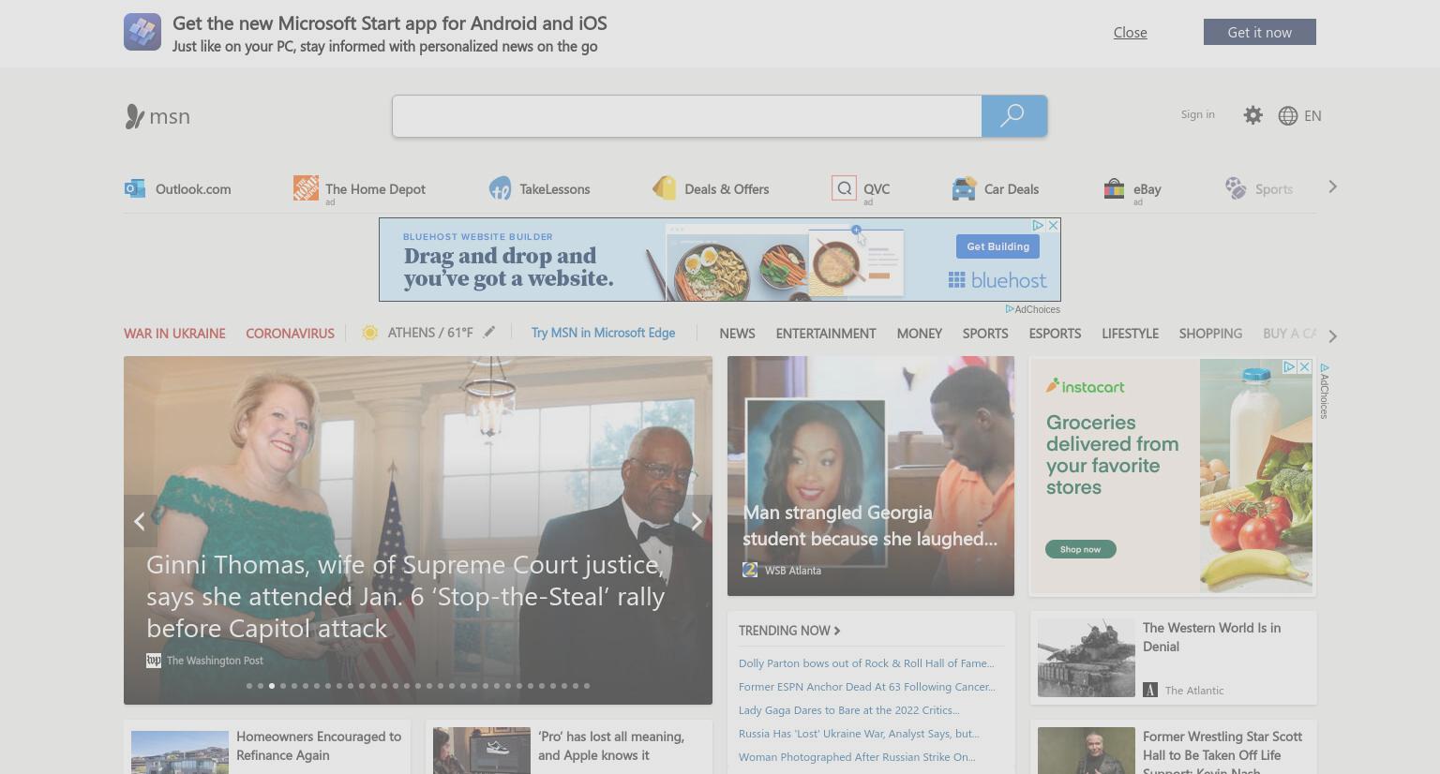Open 'Pro' has lost all meaning article

click(x=611, y=746)
